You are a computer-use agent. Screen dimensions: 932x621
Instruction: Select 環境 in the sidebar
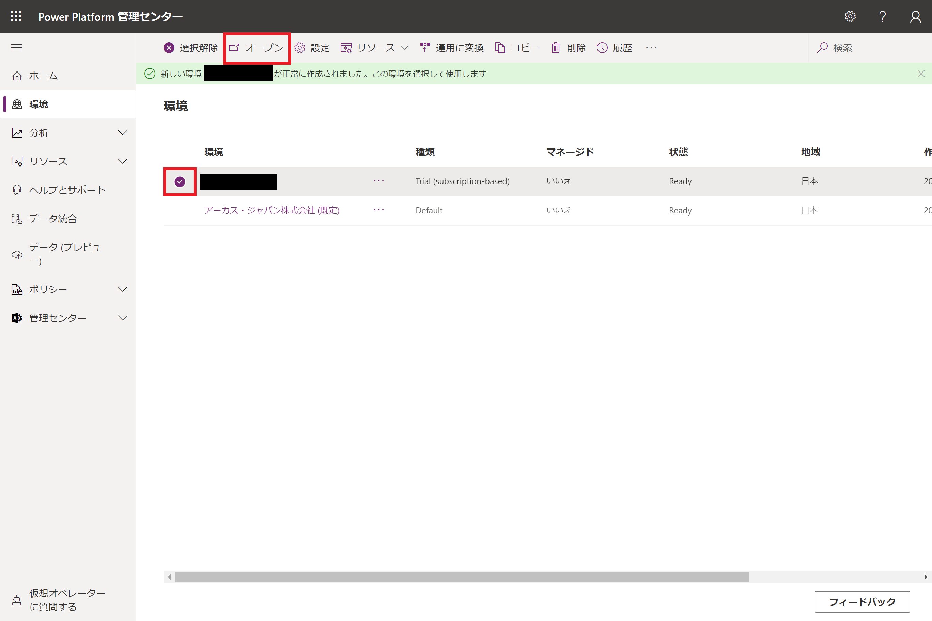click(68, 104)
